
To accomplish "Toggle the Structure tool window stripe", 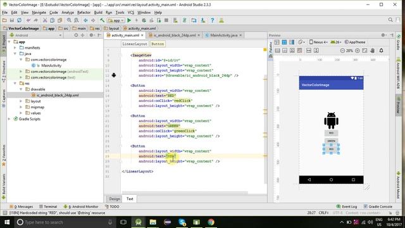I will (x=4, y=72).
